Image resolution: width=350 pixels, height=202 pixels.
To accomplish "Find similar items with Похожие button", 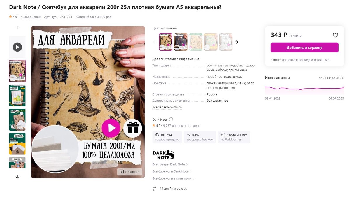I will pos(129,172).
